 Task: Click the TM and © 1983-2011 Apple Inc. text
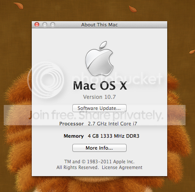(x=99, y=162)
